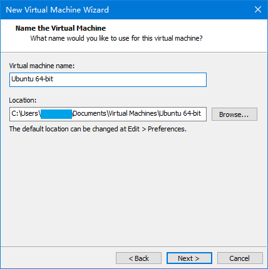This screenshot has width=268, height=269.
Task: Place cursor on 'C:' at the path start
Action: [14, 113]
